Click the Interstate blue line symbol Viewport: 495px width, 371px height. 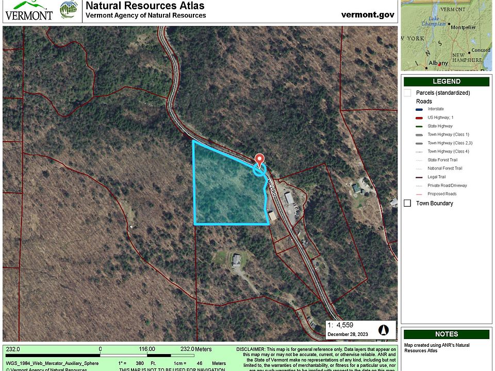[x=419, y=109]
